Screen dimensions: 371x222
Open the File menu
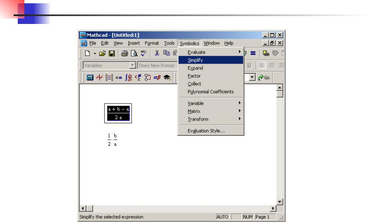93,43
